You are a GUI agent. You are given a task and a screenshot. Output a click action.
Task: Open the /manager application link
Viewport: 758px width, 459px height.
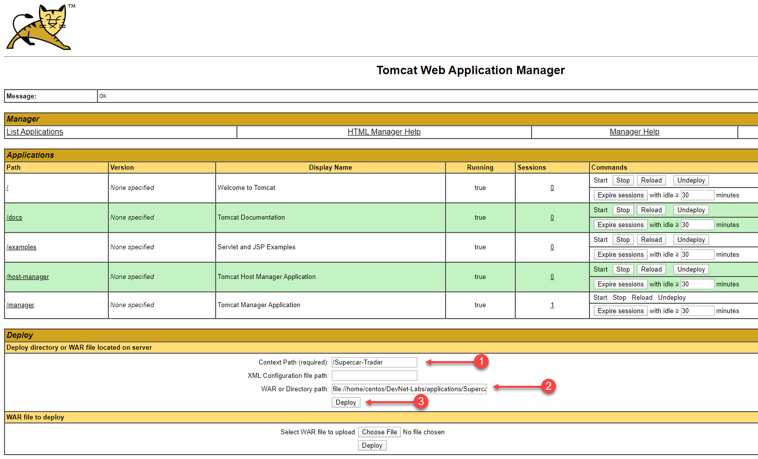point(20,305)
